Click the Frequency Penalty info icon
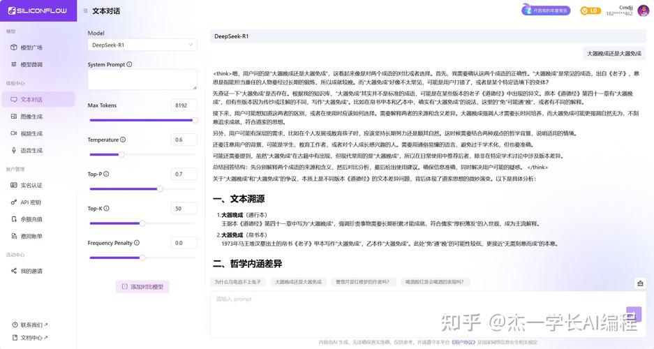Screen dimensions: 654x349 [137, 243]
